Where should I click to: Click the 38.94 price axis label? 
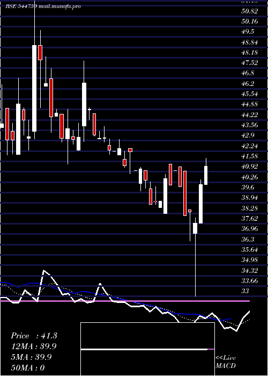250,198
